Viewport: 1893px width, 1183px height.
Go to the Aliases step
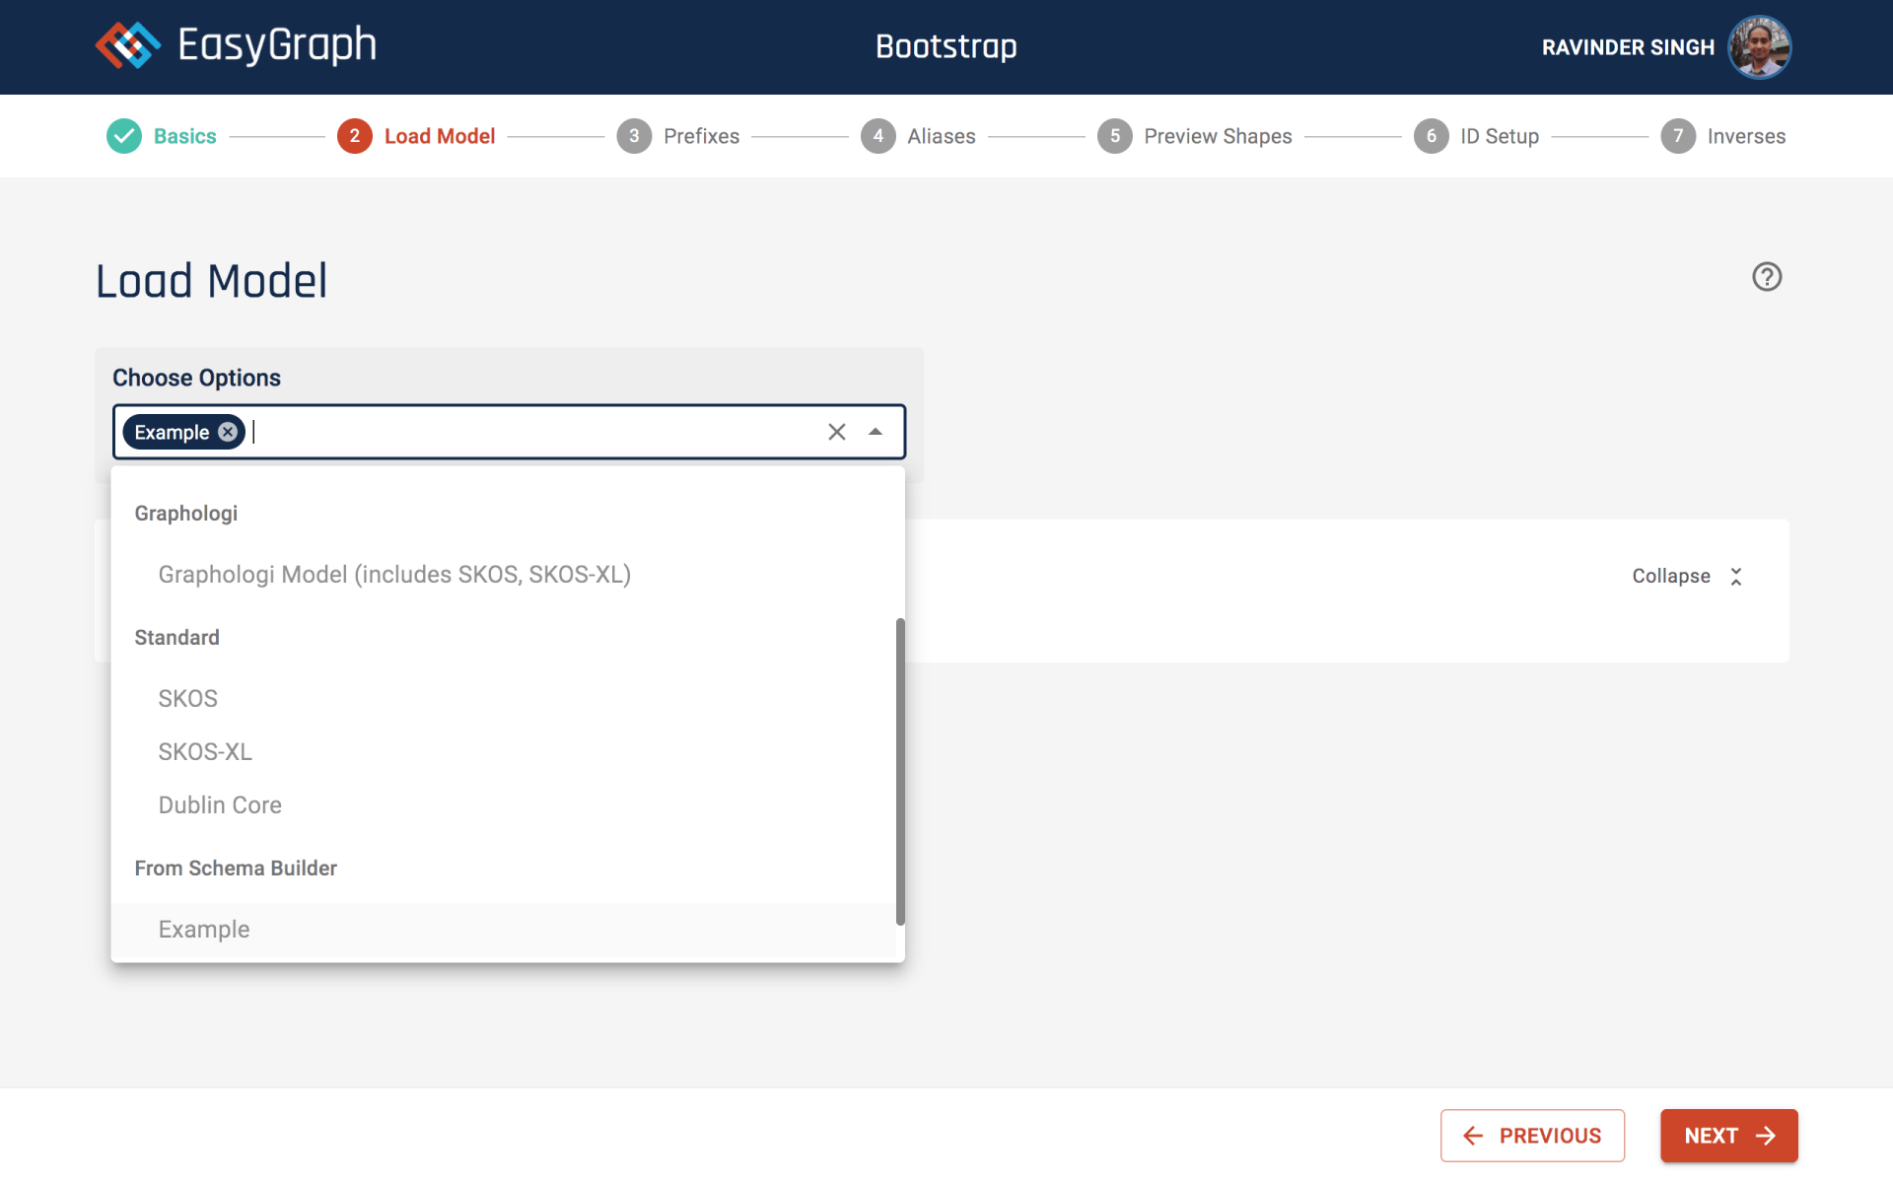[x=940, y=136]
